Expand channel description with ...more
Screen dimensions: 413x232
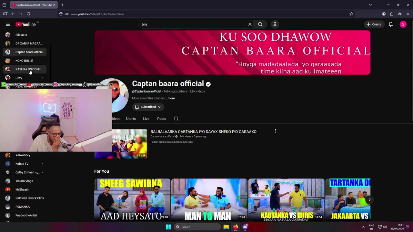tap(170, 98)
